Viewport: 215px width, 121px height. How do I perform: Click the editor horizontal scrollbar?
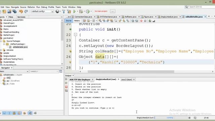pyautogui.click(x=131, y=72)
